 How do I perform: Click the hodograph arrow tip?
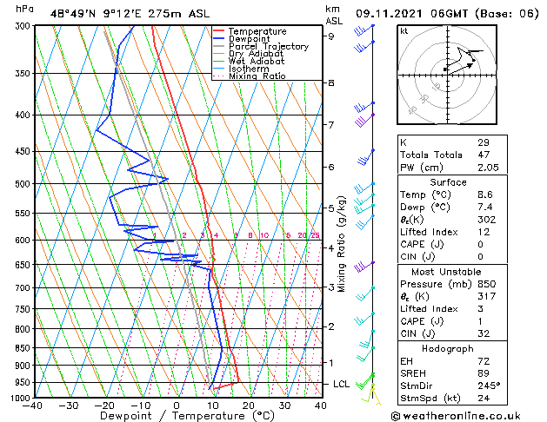coord(471,65)
